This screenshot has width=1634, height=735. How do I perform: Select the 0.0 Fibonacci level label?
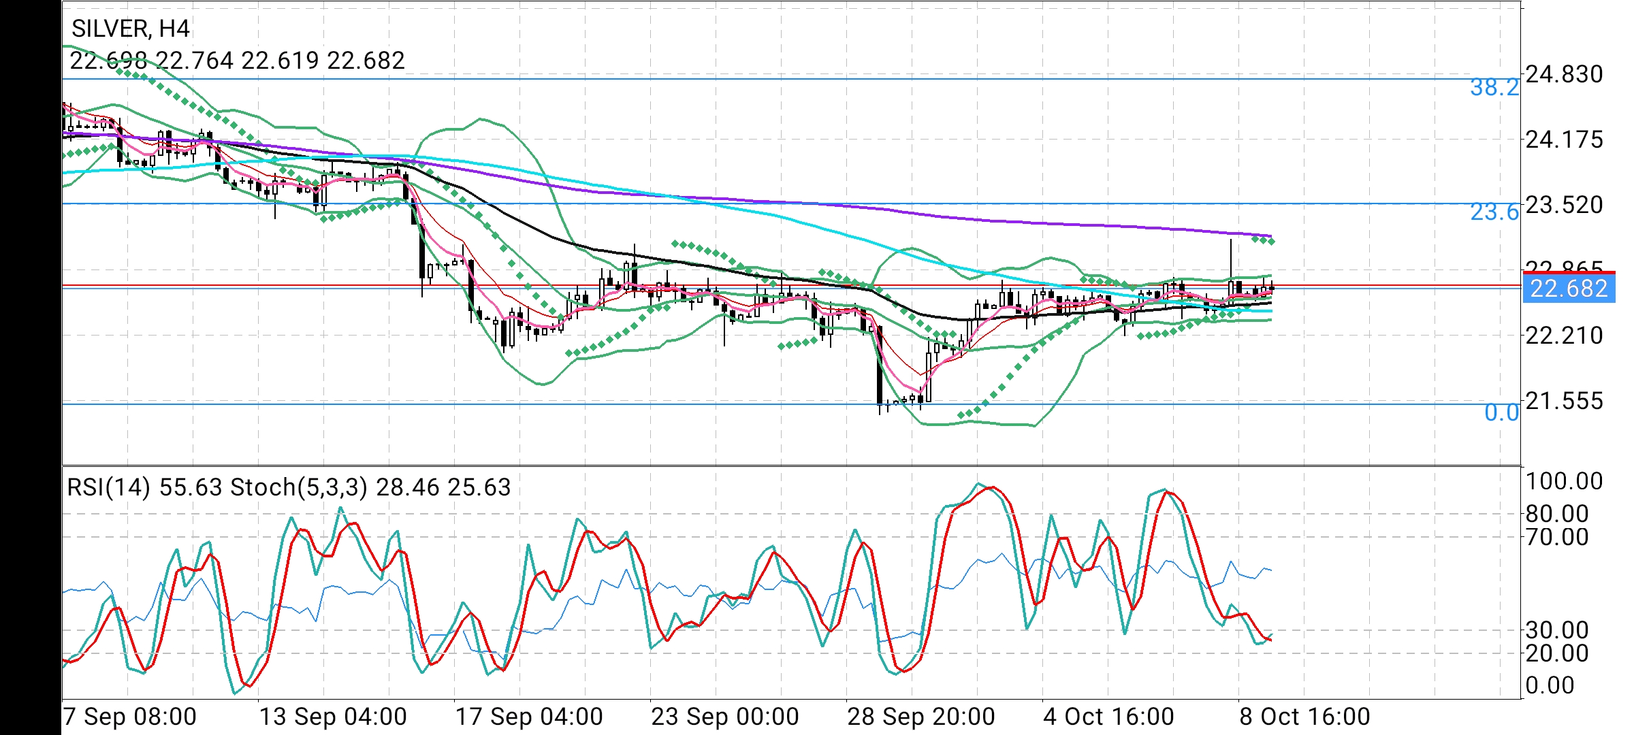point(1501,412)
